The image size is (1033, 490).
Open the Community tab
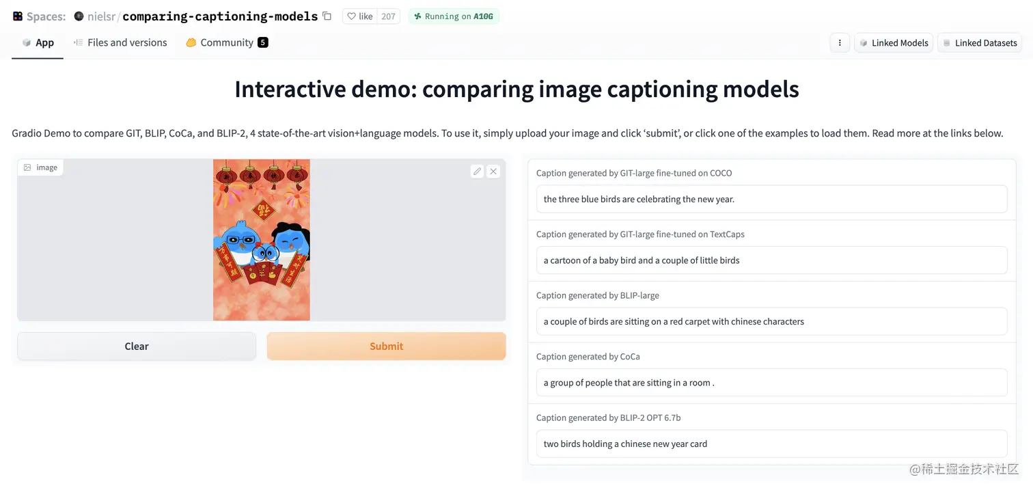click(x=227, y=42)
